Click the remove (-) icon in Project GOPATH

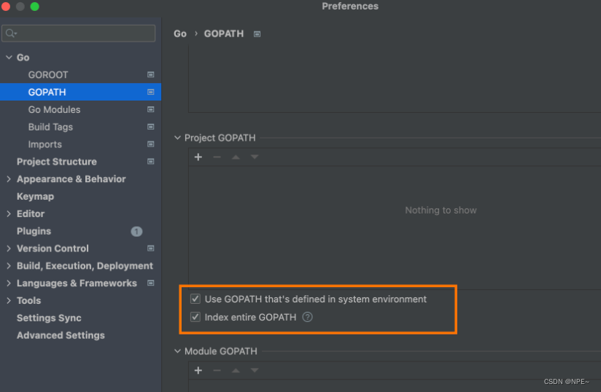click(217, 157)
